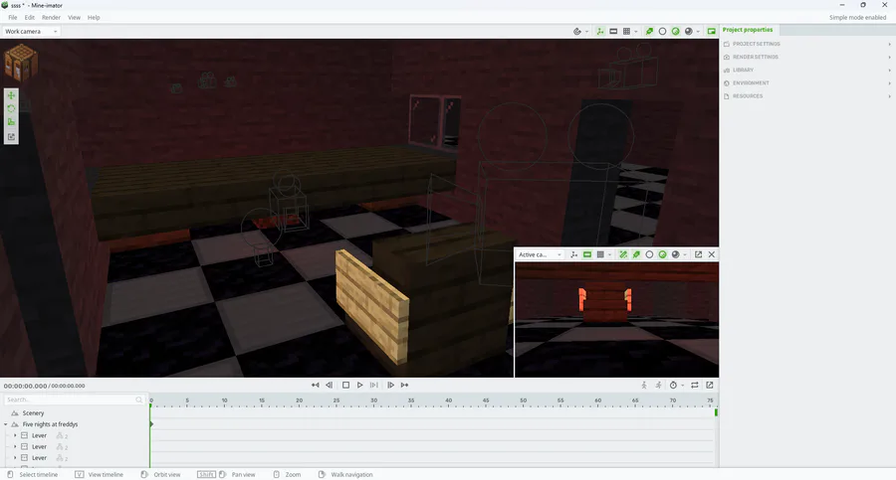Open the Help menu
Viewport: 896px width, 480px height.
(x=94, y=18)
